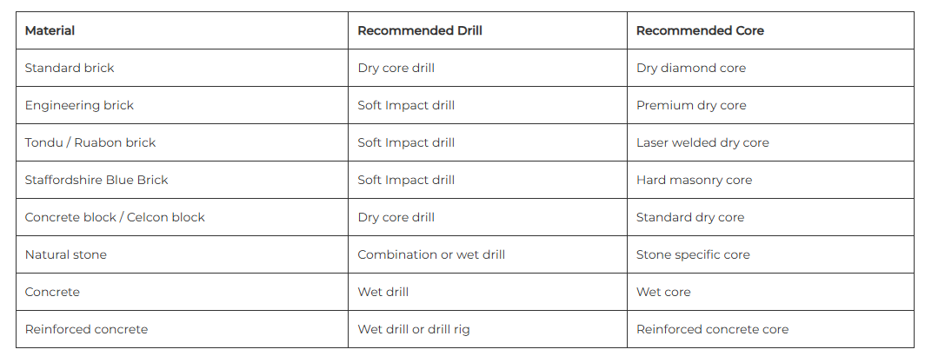Click the Tondu / Ruabon brick cell
Screen dimensions: 925x356
(x=183, y=142)
